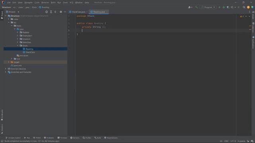Open the Navigate menu
255x143 pixels.
(28, 3)
